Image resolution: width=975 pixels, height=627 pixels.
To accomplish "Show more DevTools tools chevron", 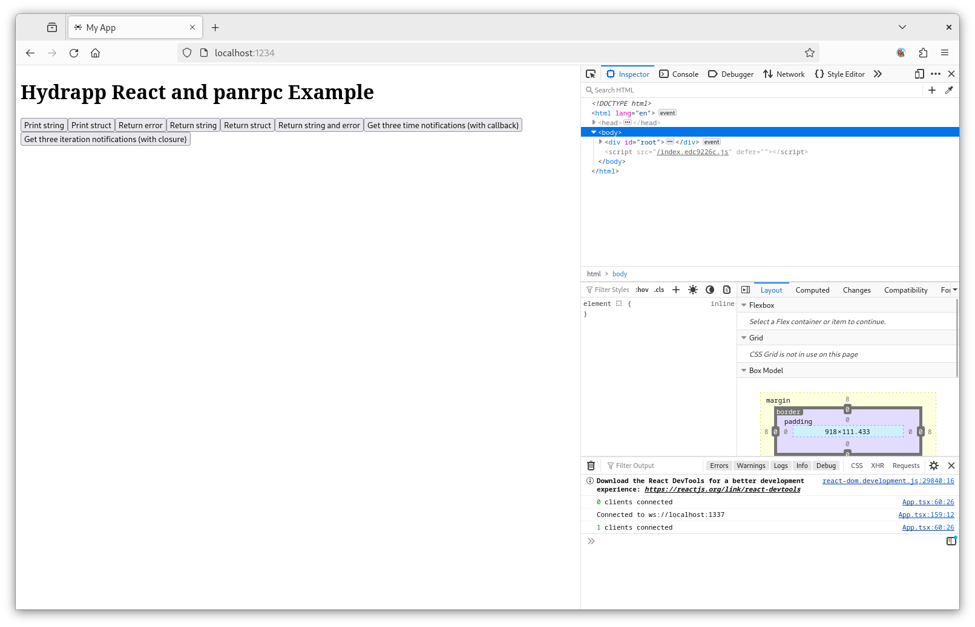I will tap(878, 74).
